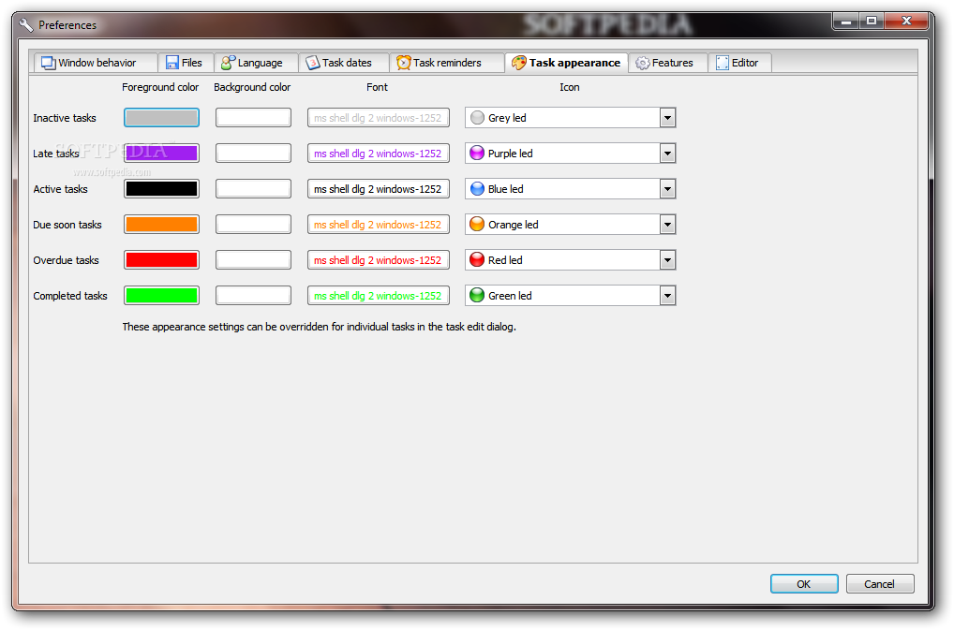The image size is (954, 630).
Task: Click the red led icon
Action: pos(478,260)
